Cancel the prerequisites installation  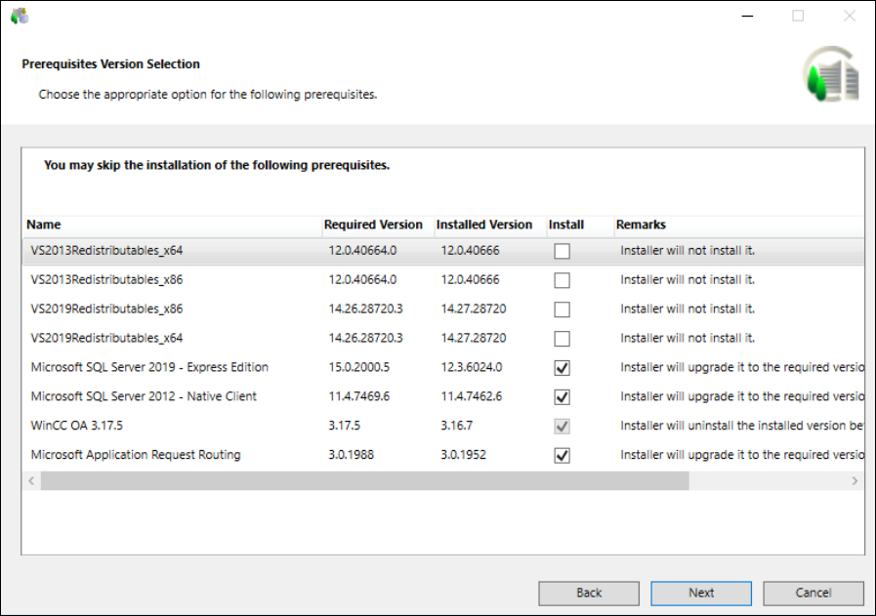click(813, 593)
